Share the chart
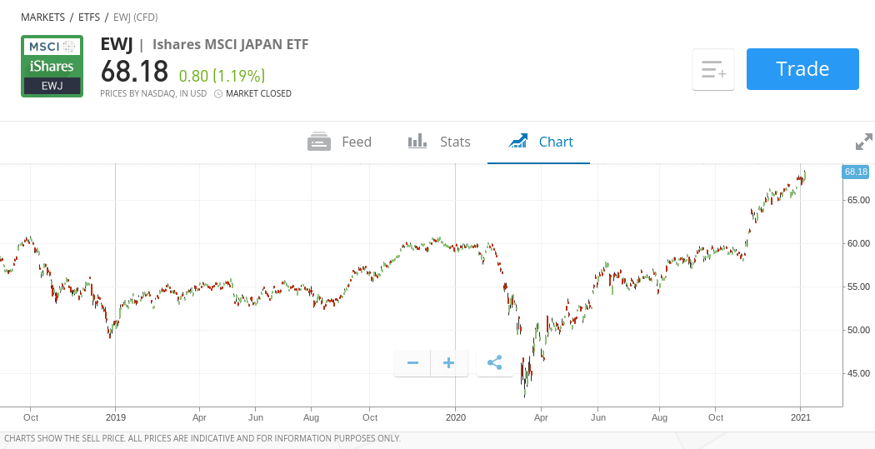The image size is (875, 449). coord(494,364)
